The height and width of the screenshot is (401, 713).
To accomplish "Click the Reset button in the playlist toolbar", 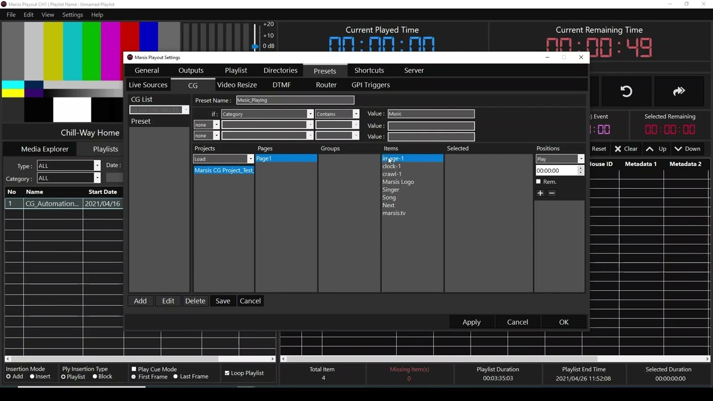I will pyautogui.click(x=599, y=149).
